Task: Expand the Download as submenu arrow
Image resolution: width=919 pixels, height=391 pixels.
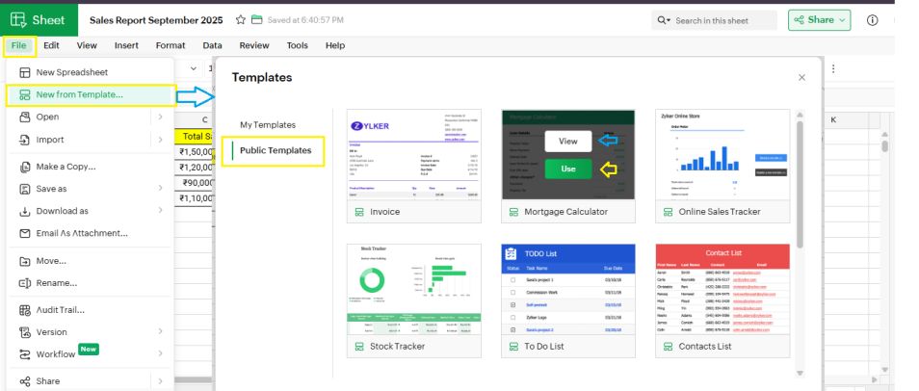Action: click(160, 210)
